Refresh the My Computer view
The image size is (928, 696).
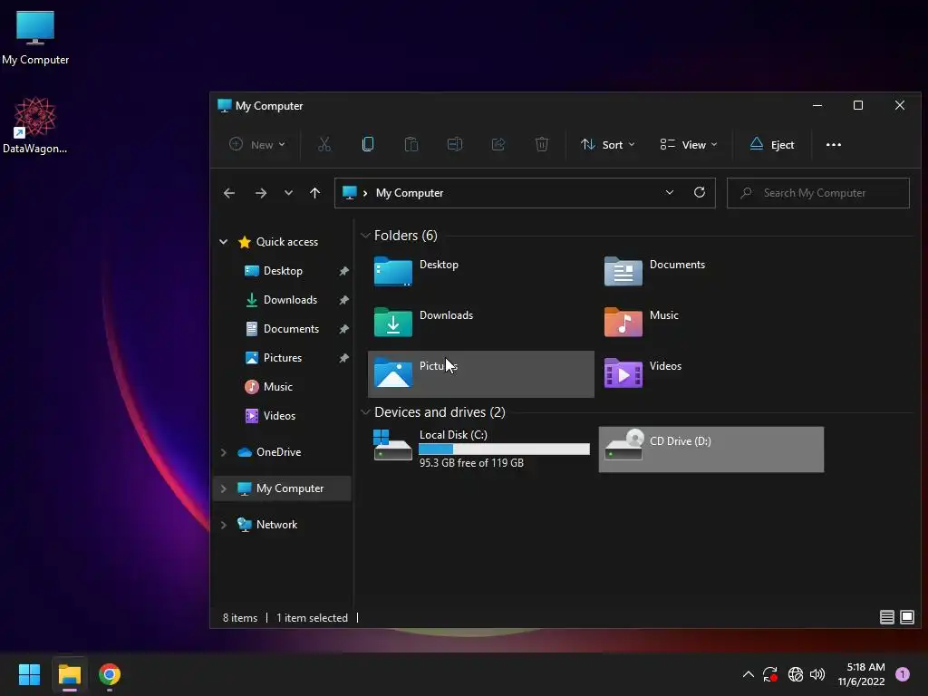click(700, 193)
